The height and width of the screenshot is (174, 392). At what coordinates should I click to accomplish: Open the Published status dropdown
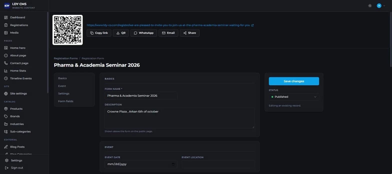coord(294,97)
